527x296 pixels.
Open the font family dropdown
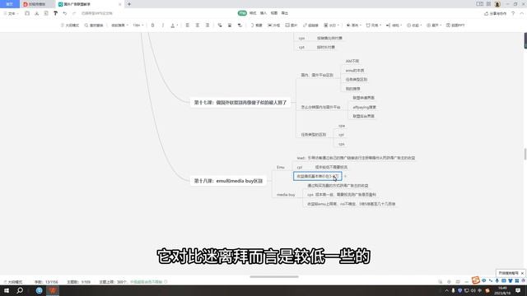click(119, 25)
